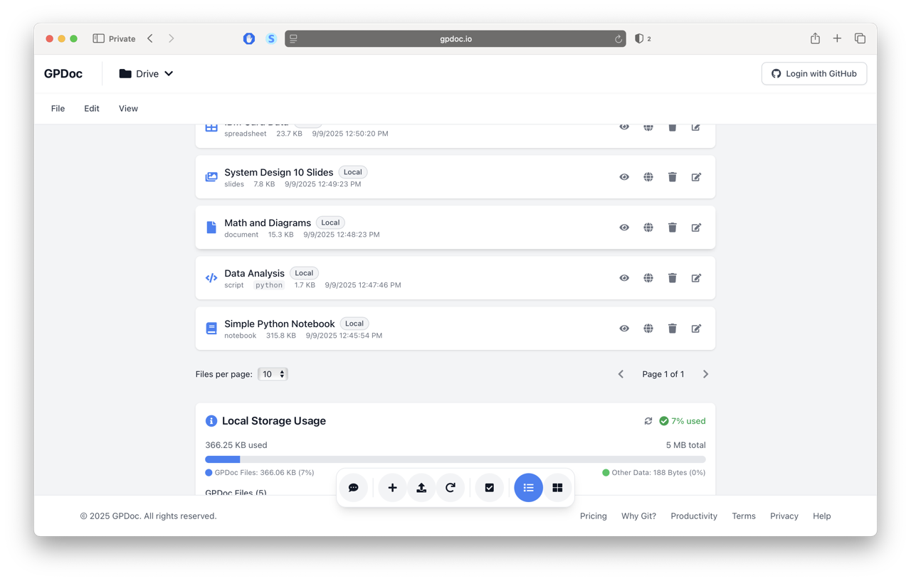This screenshot has height=581, width=911.
Task: Click the upload icon in floating toolbar
Action: pyautogui.click(x=421, y=488)
